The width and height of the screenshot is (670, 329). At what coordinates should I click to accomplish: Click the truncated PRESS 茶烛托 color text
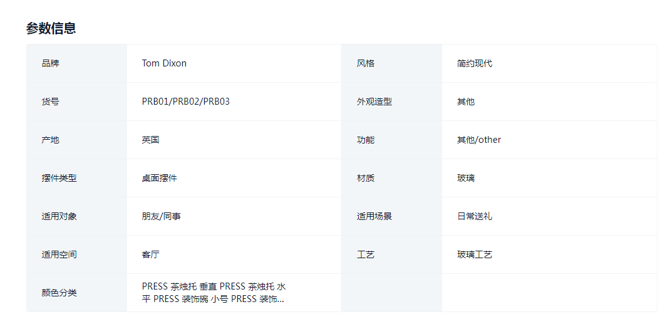[214, 293]
